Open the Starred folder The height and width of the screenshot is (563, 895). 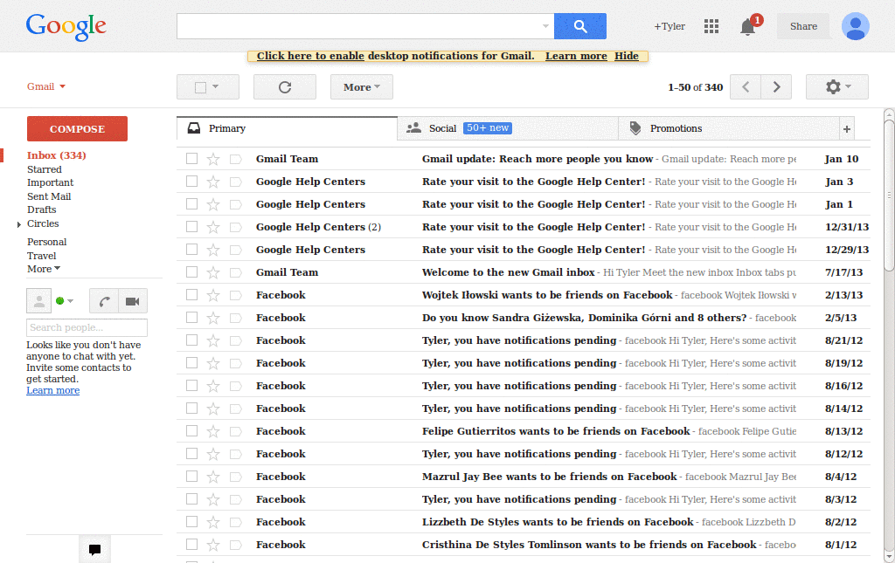click(x=44, y=169)
